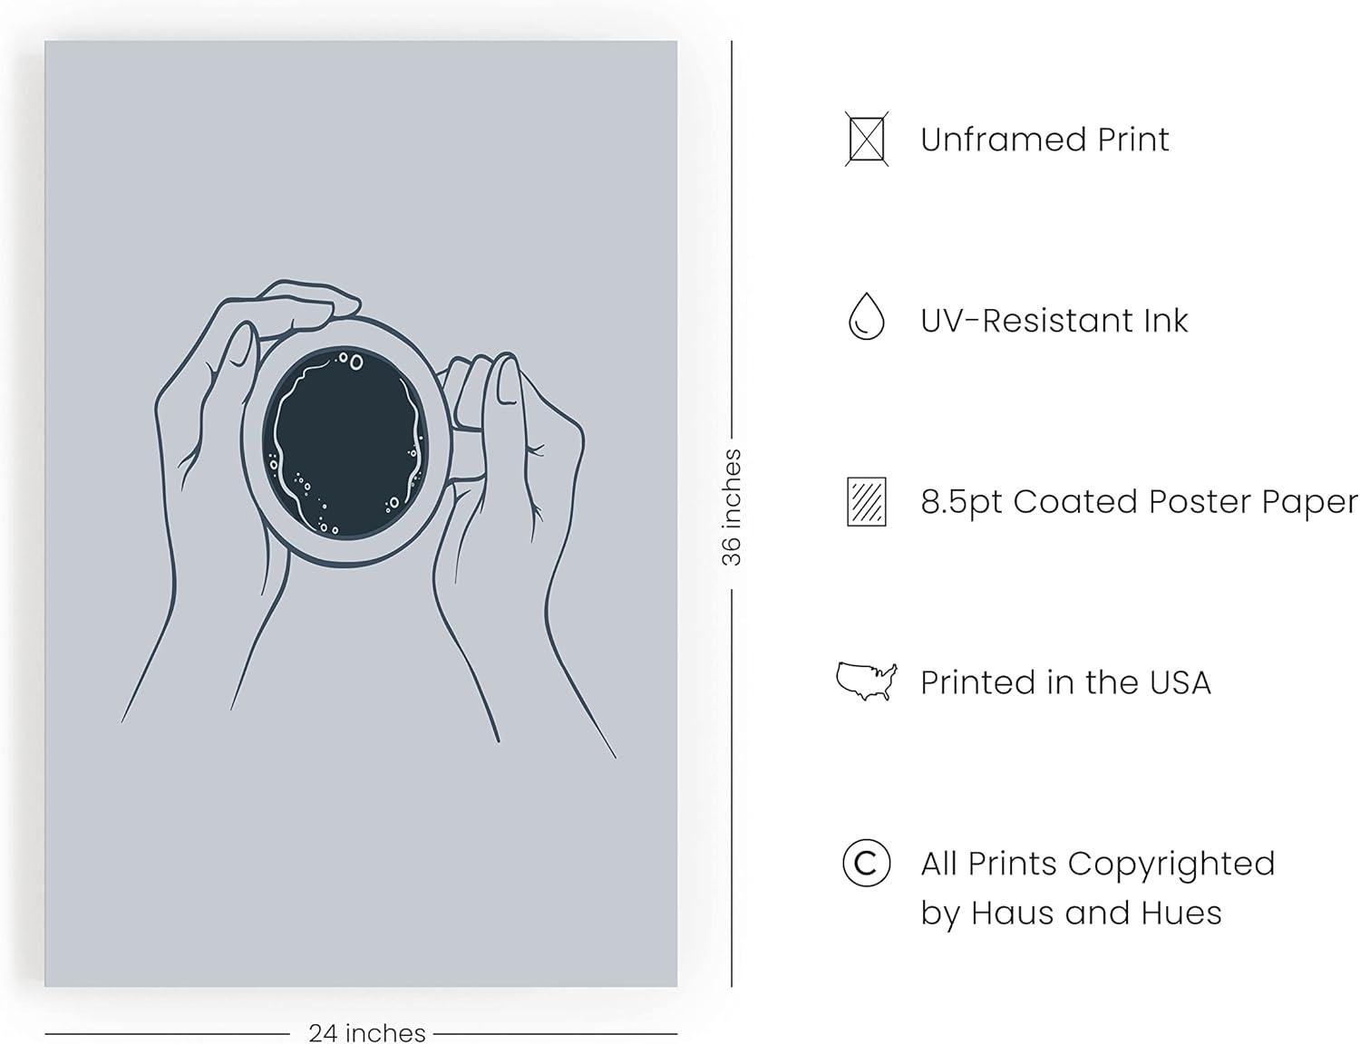The height and width of the screenshot is (1044, 1360).
Task: Click 'by Haus and Hues' text
Action: [x=1071, y=913]
